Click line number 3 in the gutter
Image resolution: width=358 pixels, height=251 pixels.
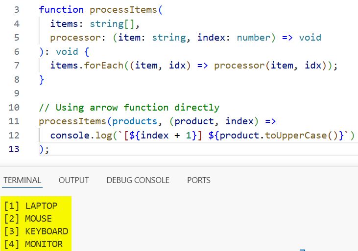pos(17,10)
